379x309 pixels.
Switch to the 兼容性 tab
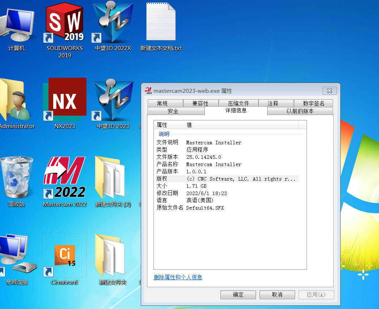click(x=201, y=103)
